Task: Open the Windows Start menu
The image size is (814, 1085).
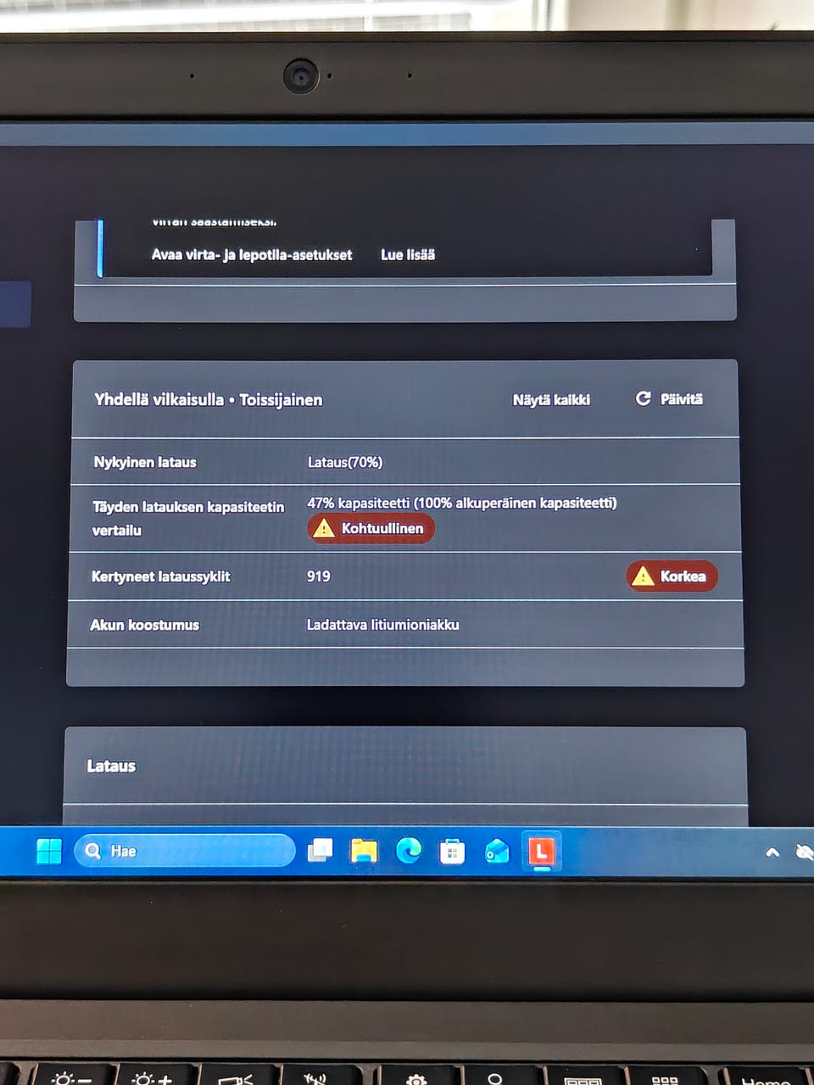Action: click(x=49, y=851)
